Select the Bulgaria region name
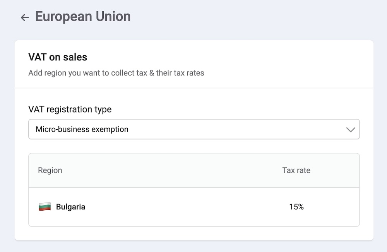387x252 pixels. click(70, 207)
